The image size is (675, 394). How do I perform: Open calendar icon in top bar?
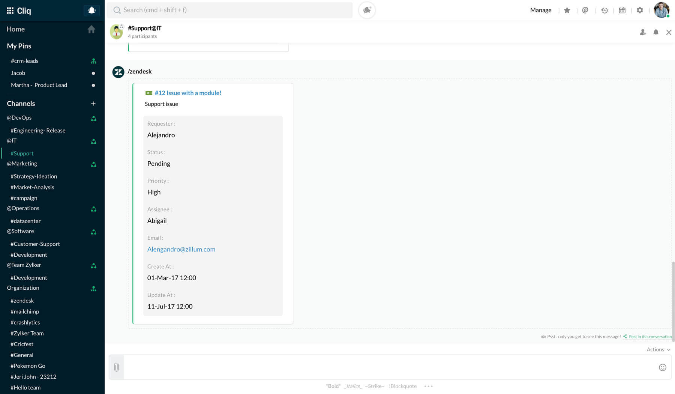coord(622,11)
